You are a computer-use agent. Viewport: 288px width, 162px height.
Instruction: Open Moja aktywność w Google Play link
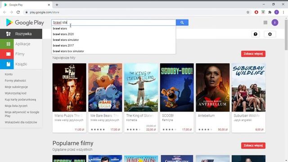[x=22, y=114]
